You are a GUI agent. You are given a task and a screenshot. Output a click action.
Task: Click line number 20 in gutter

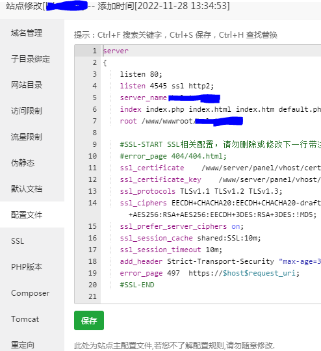(92, 285)
